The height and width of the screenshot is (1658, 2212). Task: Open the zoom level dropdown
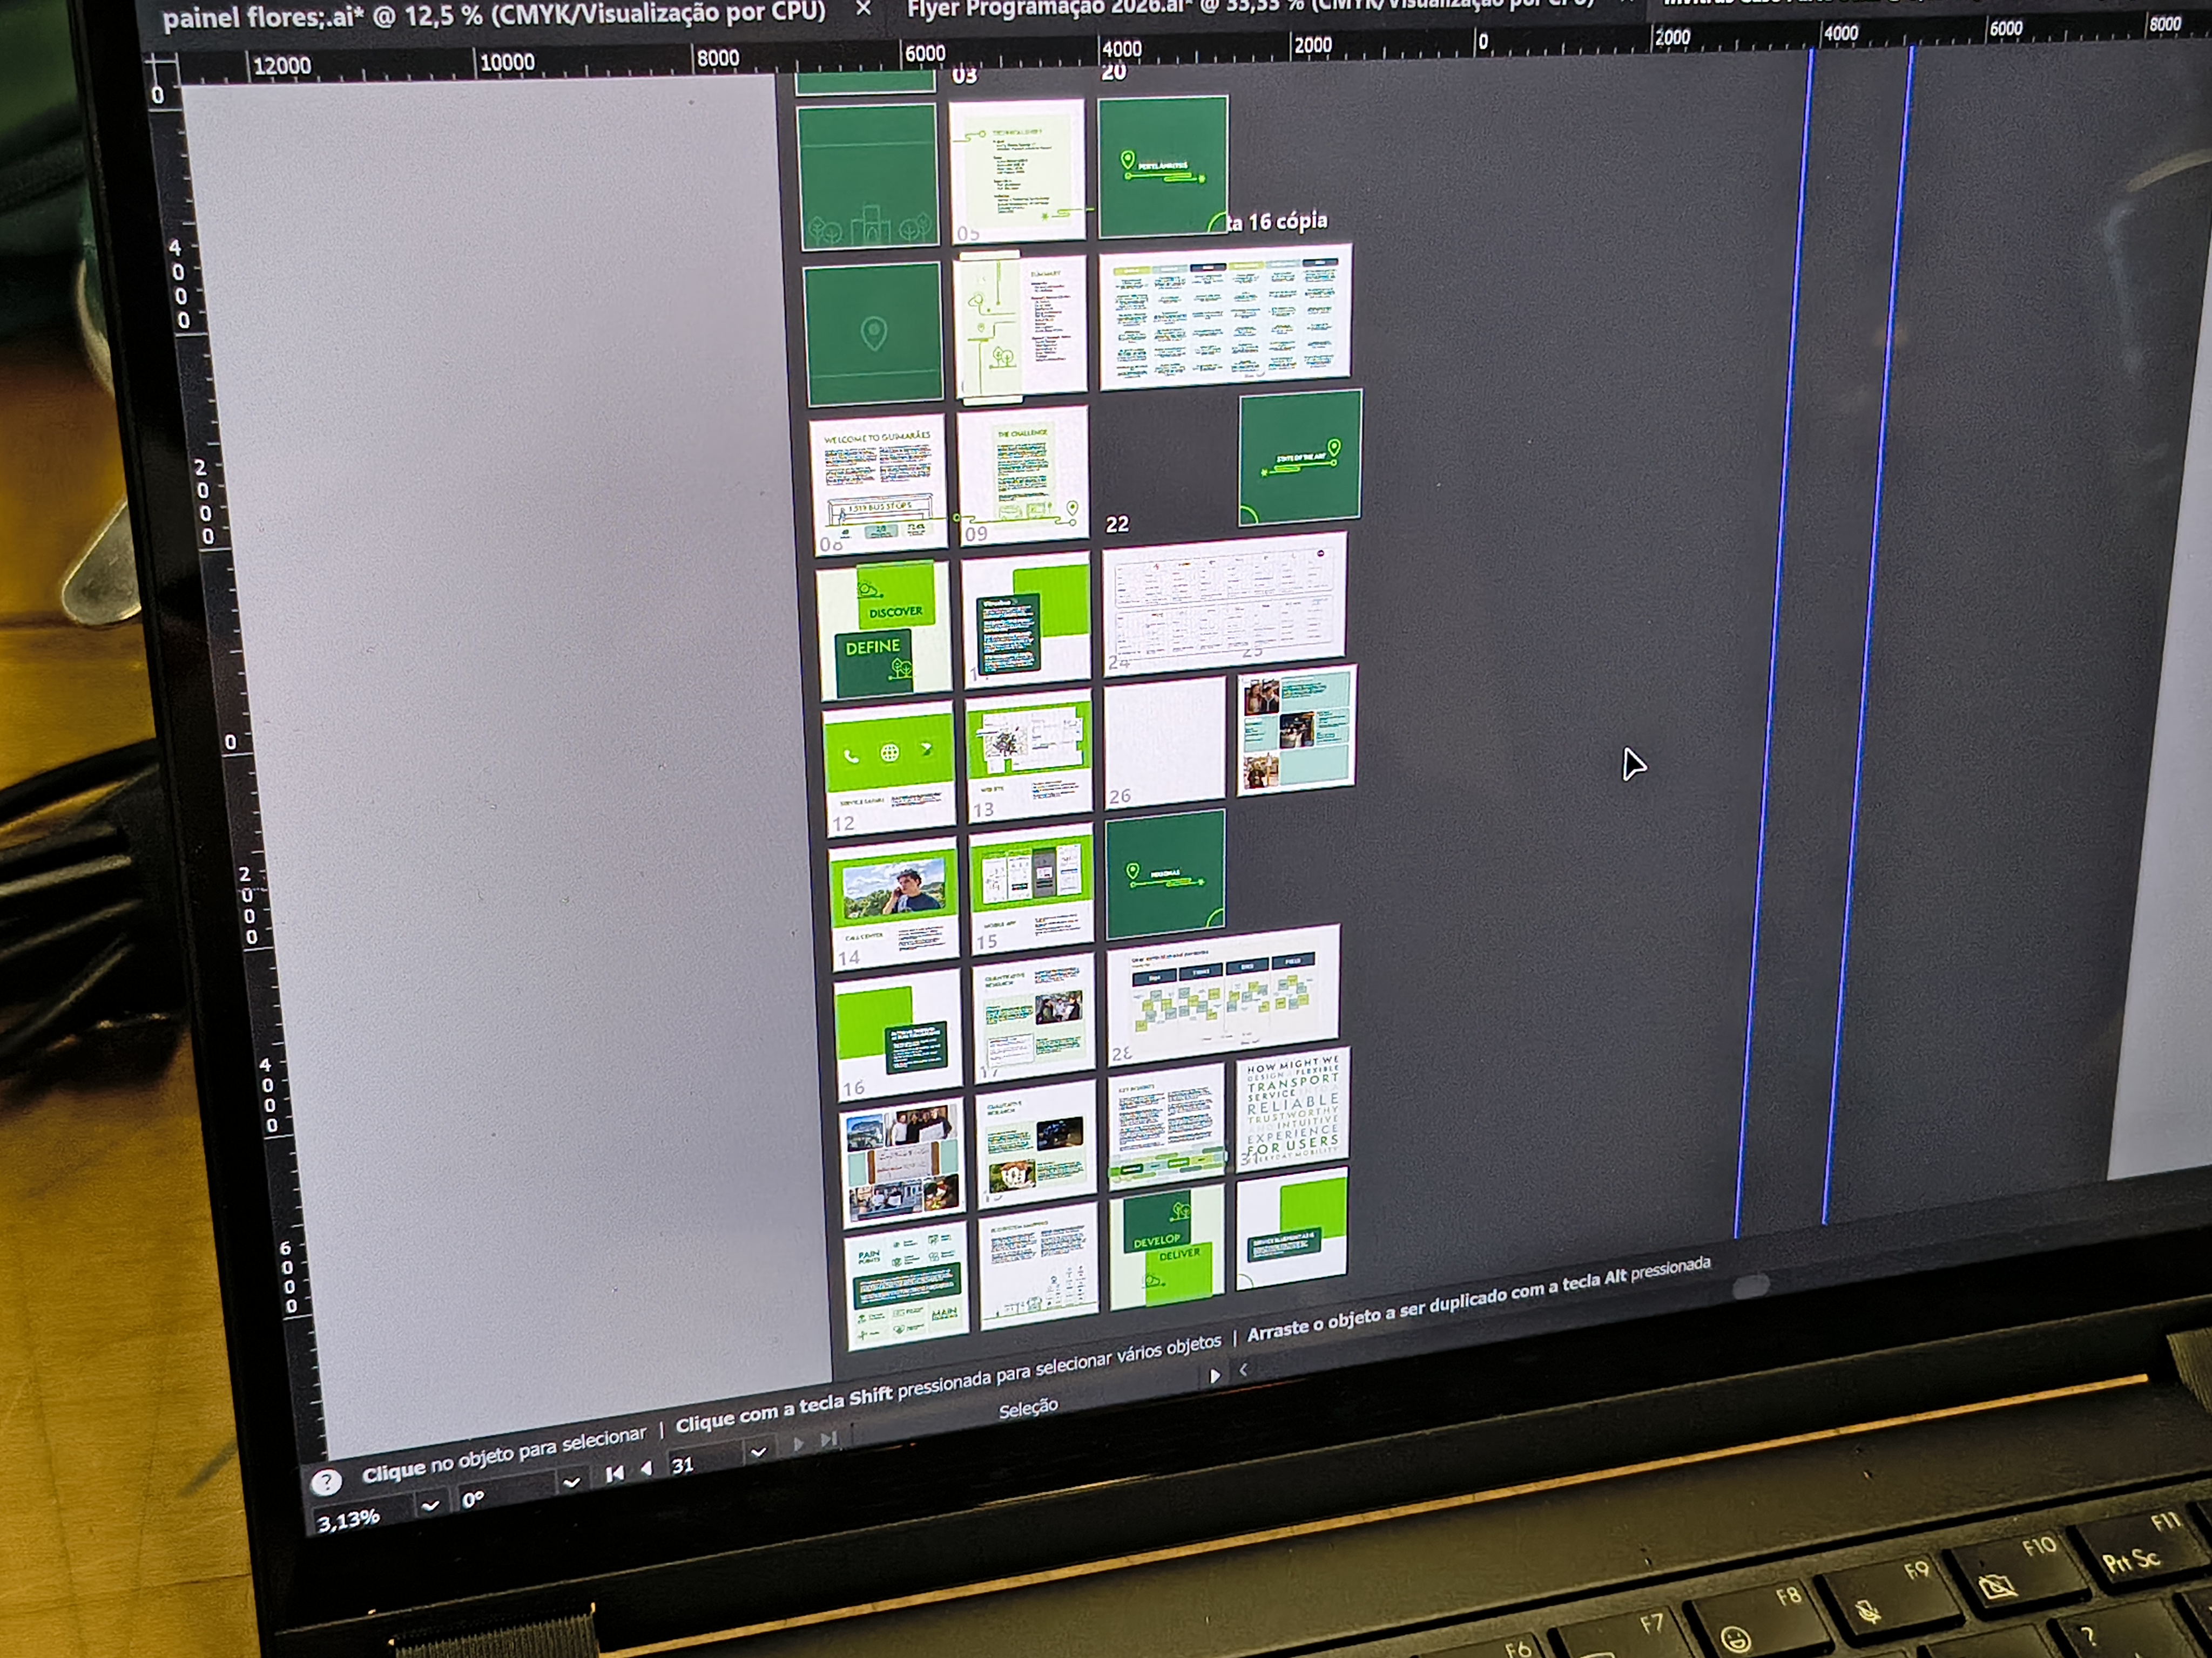[x=430, y=1505]
